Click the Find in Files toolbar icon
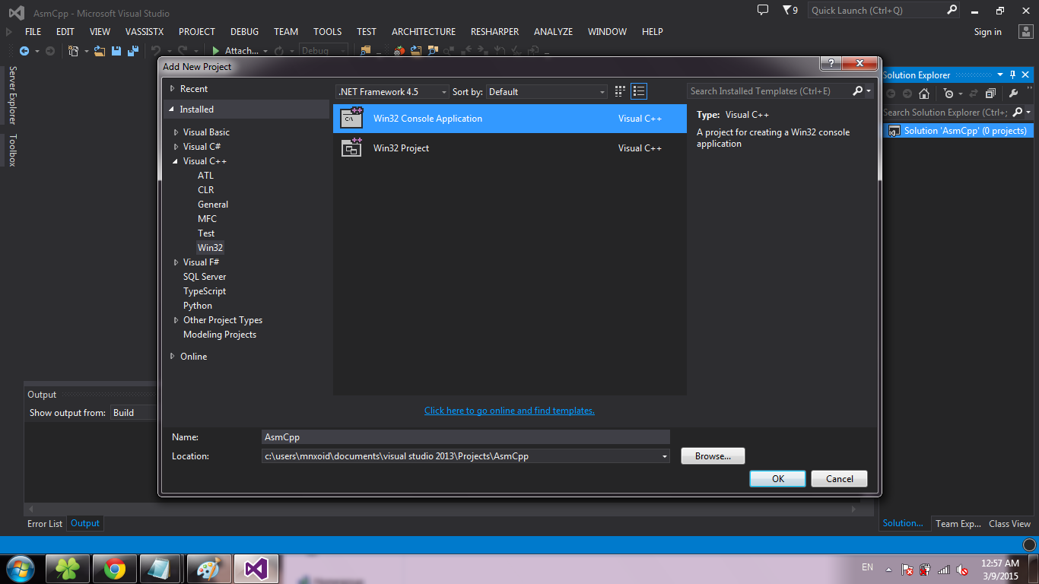Image resolution: width=1039 pixels, height=584 pixels. [366, 51]
